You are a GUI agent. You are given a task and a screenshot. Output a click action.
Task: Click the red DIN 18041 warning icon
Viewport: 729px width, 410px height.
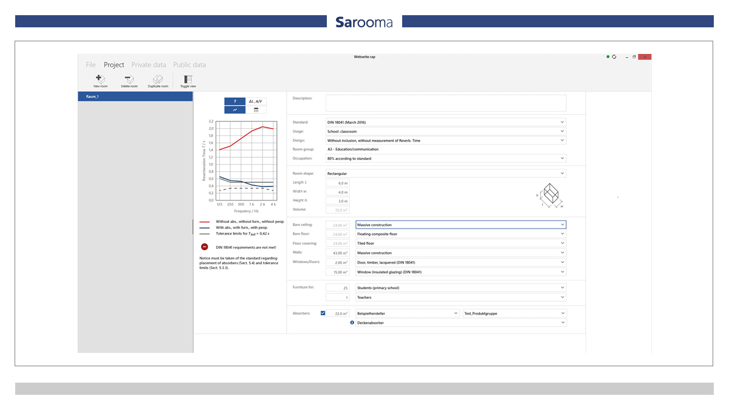[204, 247]
